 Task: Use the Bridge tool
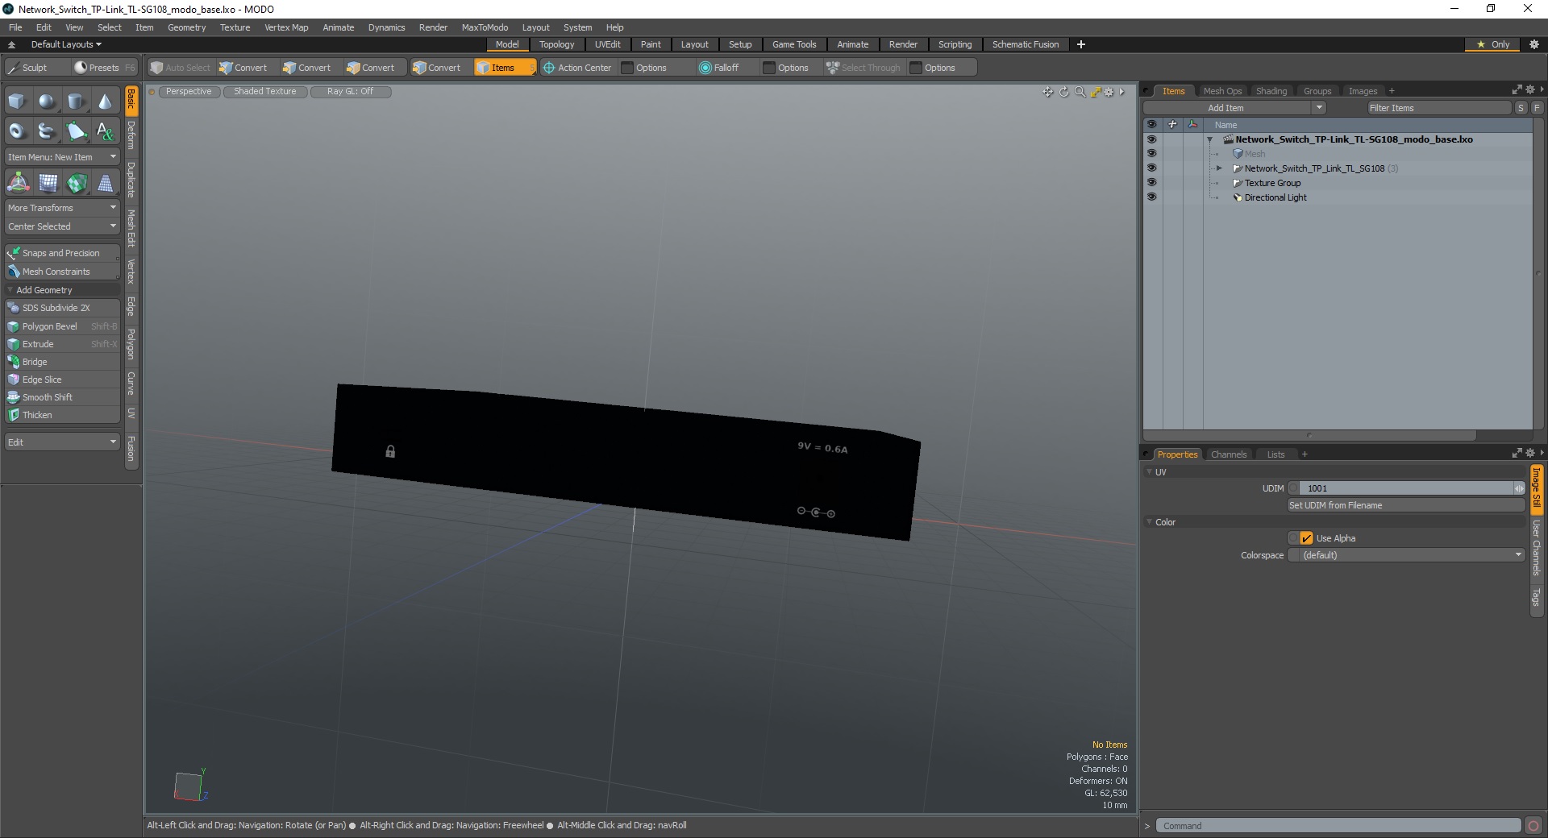62,362
